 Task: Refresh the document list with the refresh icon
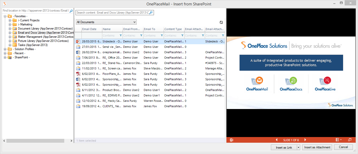point(221,22)
